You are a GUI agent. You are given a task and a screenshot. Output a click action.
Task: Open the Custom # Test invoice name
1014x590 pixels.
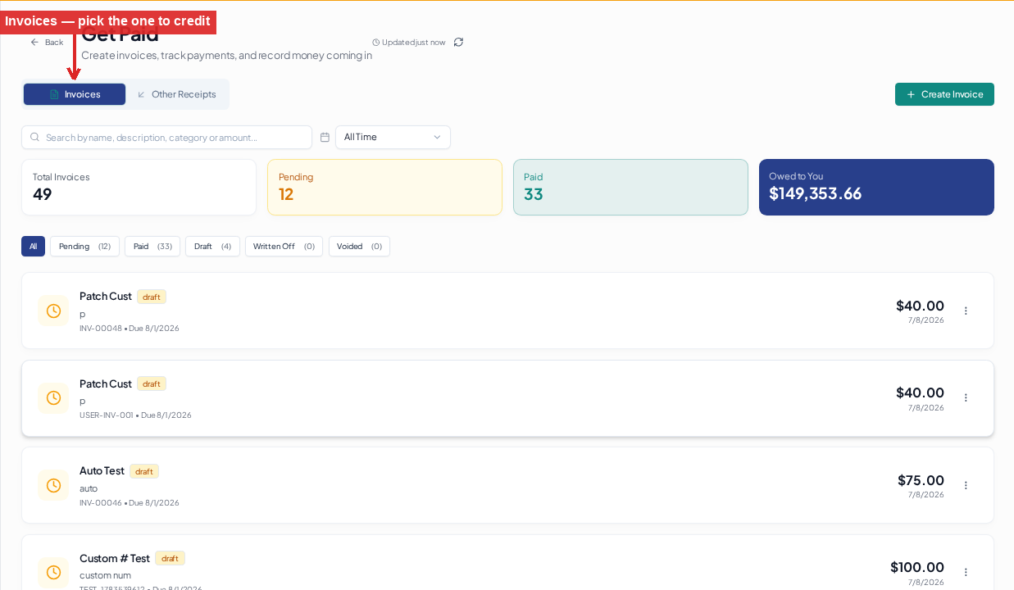click(x=115, y=558)
